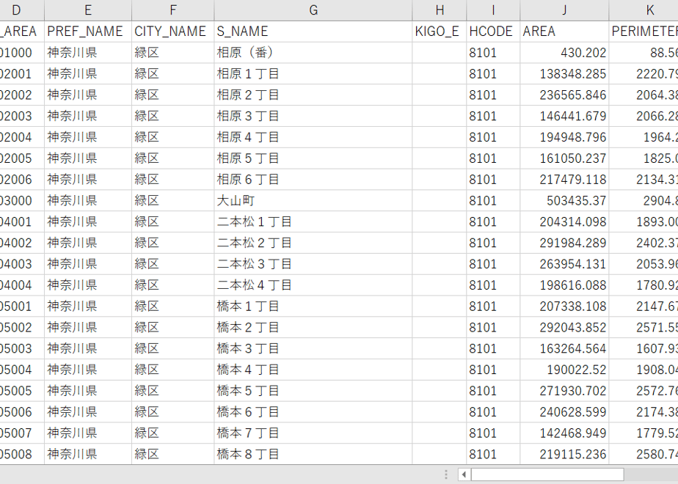Select cell containing 橋本８丁目

[x=313, y=454]
